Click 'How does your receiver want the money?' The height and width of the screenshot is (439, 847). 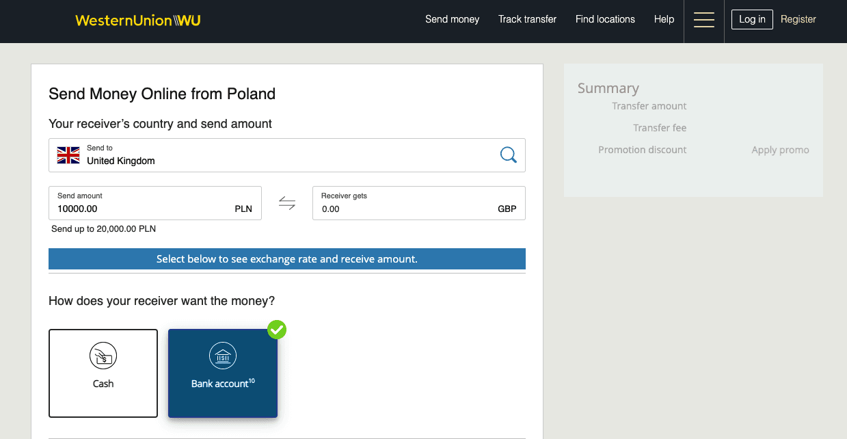[162, 301]
